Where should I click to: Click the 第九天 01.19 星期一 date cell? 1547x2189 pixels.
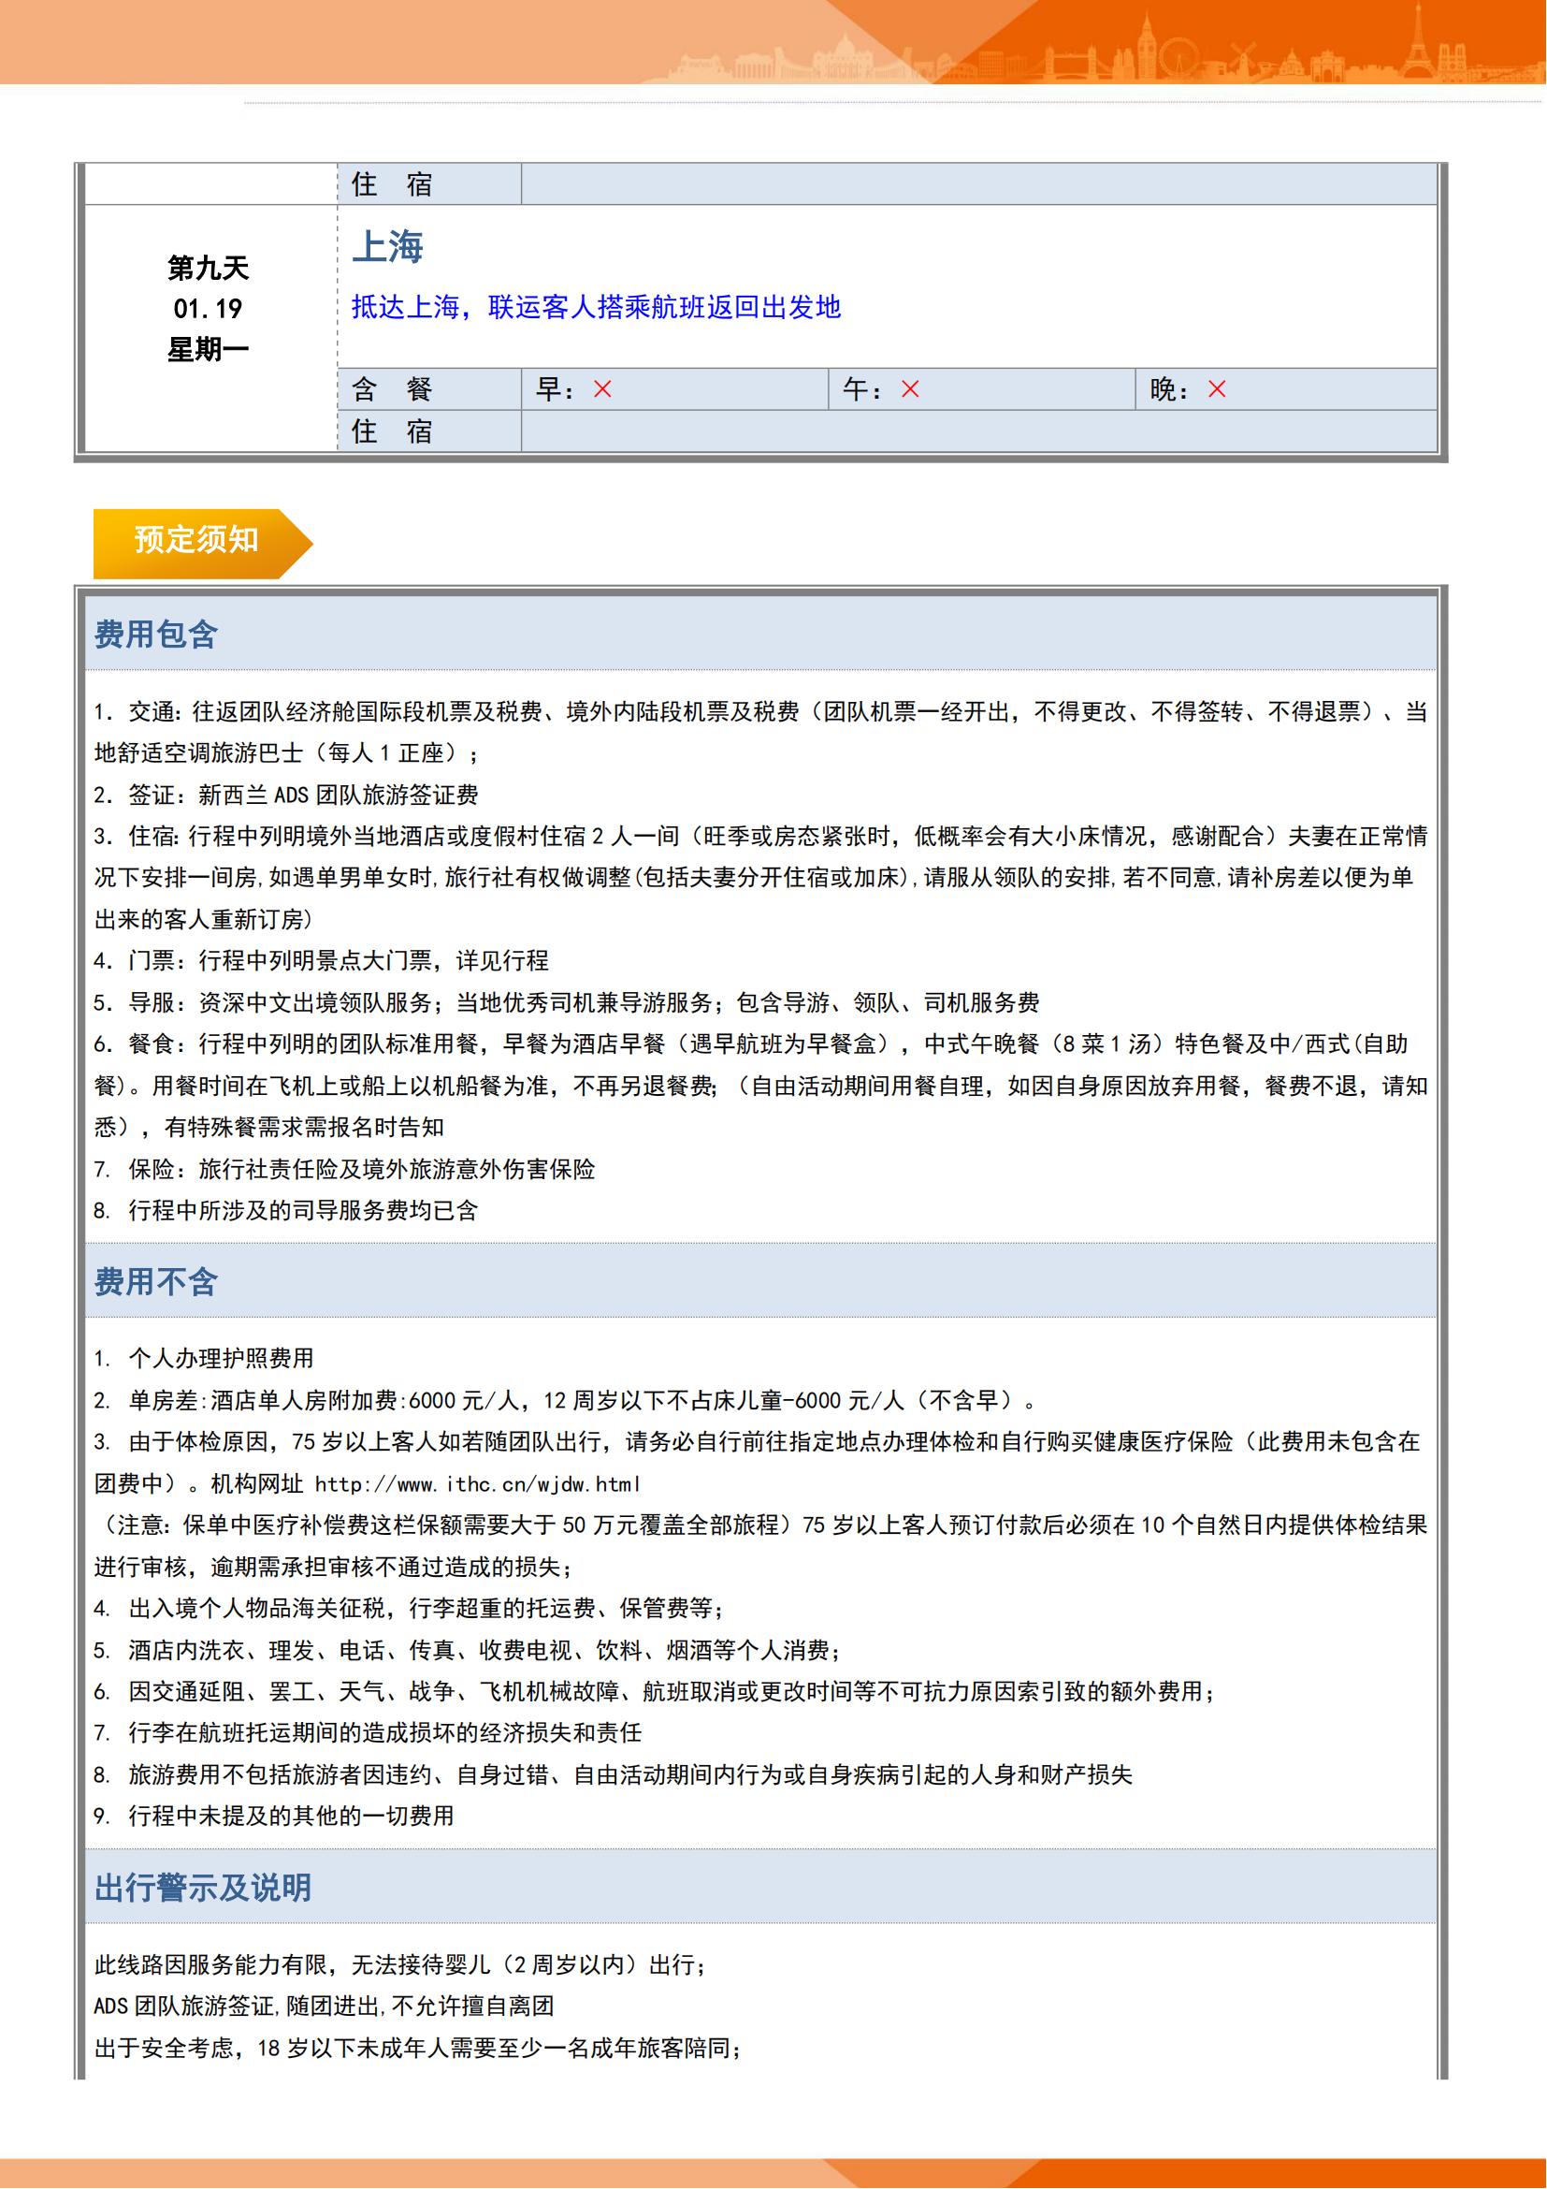(209, 309)
